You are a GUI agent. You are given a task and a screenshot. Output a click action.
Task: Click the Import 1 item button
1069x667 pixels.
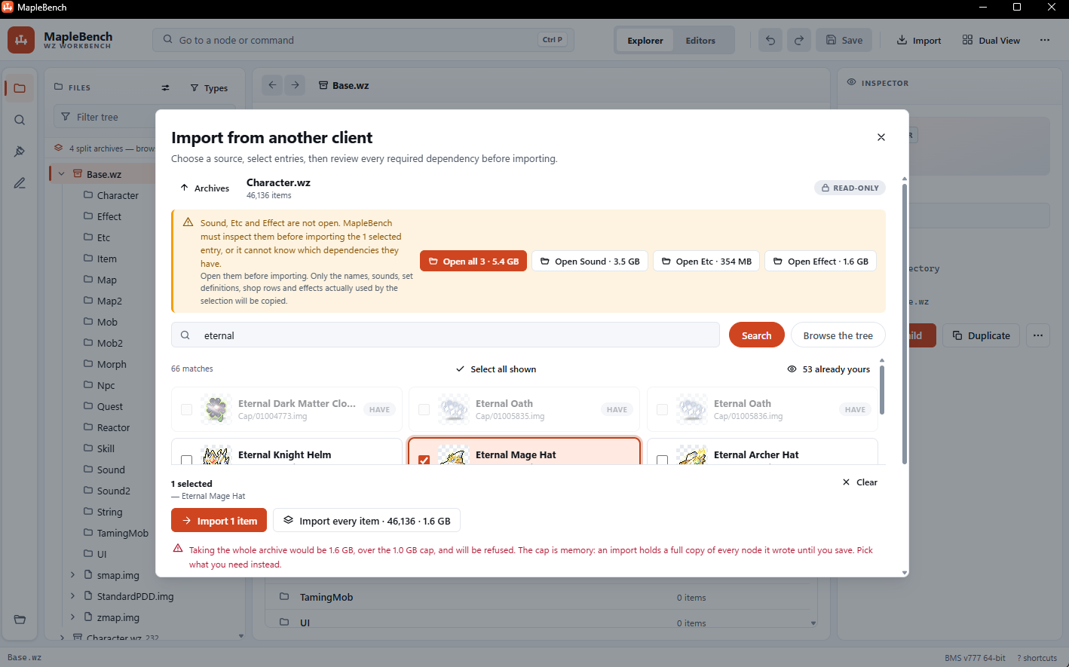pyautogui.click(x=219, y=521)
